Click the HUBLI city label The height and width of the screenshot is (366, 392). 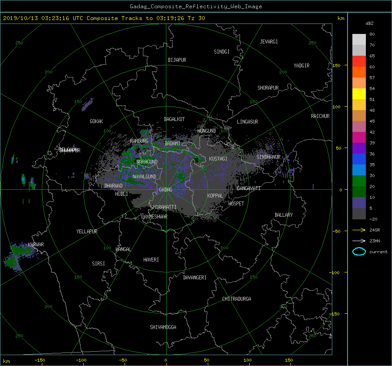pyautogui.click(x=122, y=194)
